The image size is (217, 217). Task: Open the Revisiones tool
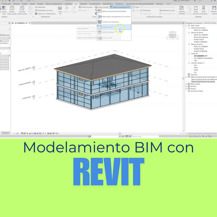click(145, 10)
